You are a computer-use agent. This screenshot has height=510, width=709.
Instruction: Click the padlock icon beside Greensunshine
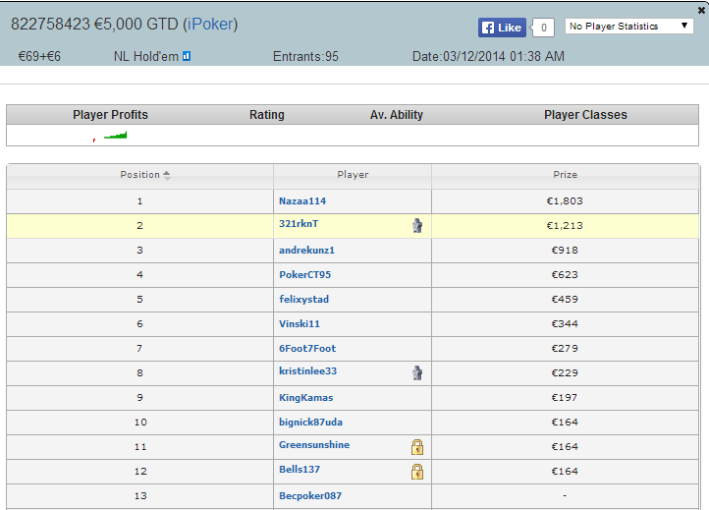click(417, 447)
